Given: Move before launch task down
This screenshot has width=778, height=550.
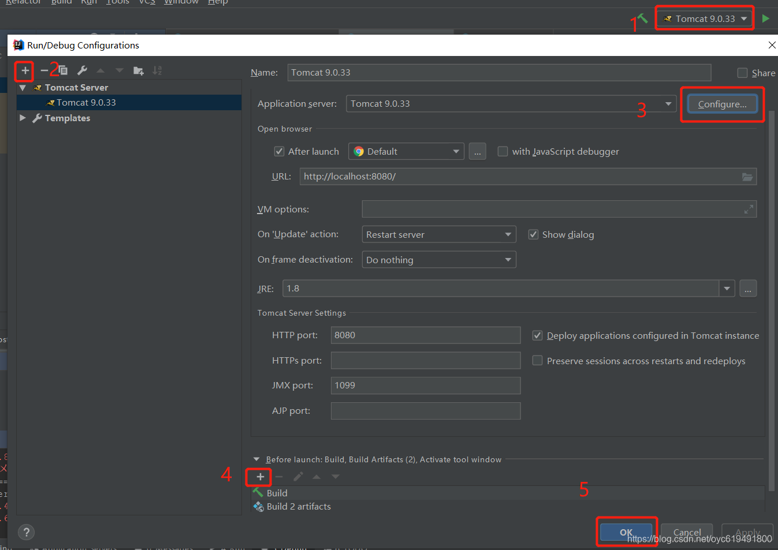Looking at the screenshot, I should pyautogui.click(x=336, y=477).
